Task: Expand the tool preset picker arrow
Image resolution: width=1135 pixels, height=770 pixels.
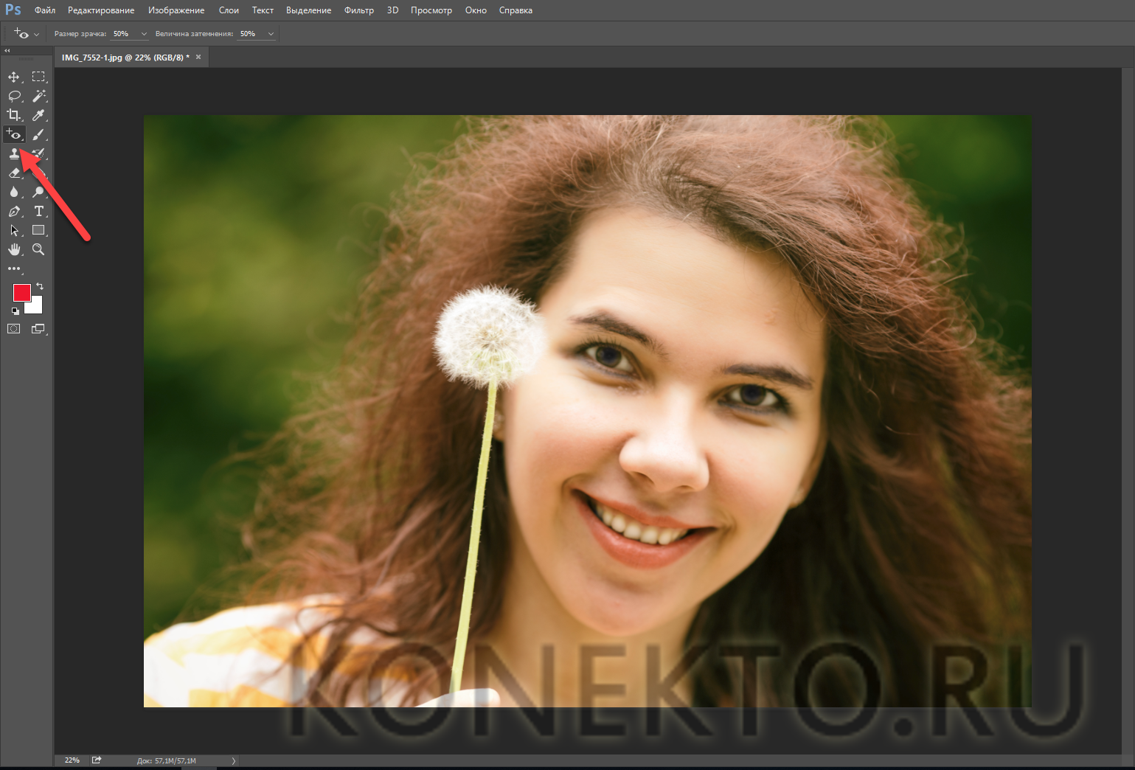Action: tap(36, 35)
